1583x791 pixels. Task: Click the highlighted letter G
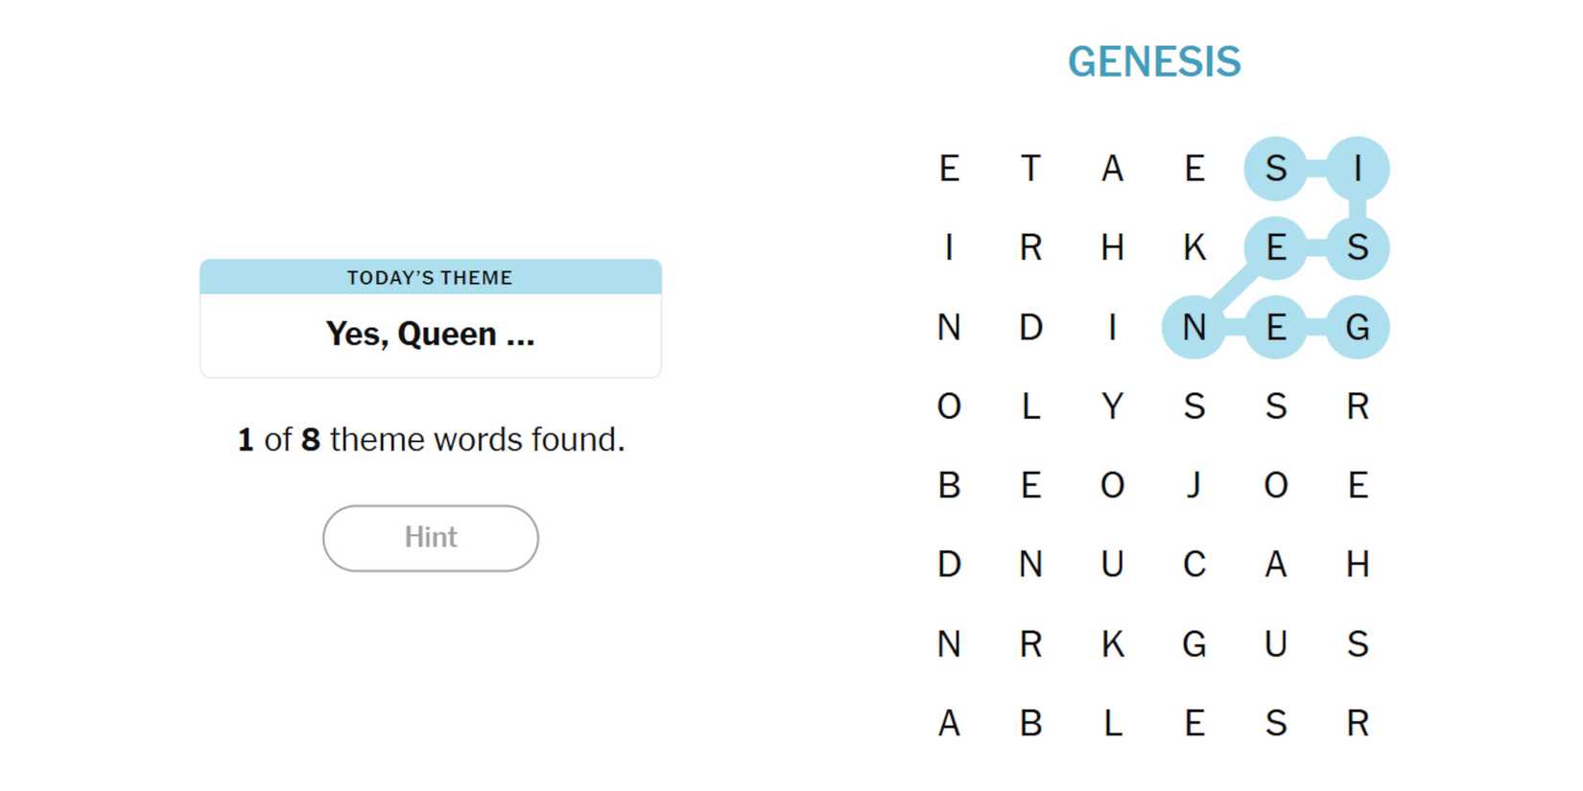(1357, 328)
